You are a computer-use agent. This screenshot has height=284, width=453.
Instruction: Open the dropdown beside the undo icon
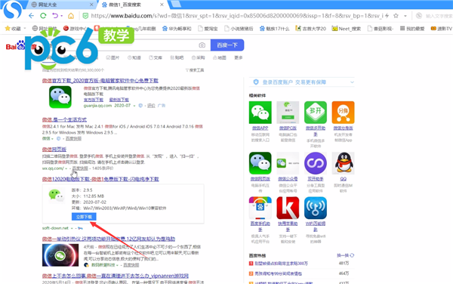pyautogui.click(x=62, y=16)
